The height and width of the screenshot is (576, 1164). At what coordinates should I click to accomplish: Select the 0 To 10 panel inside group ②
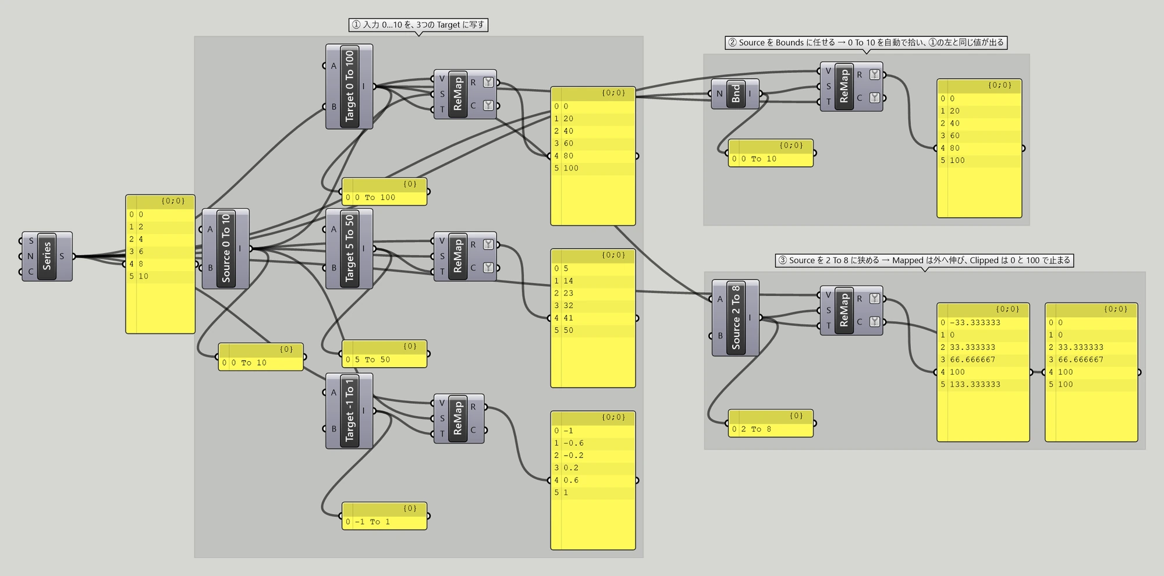pyautogui.click(x=771, y=153)
